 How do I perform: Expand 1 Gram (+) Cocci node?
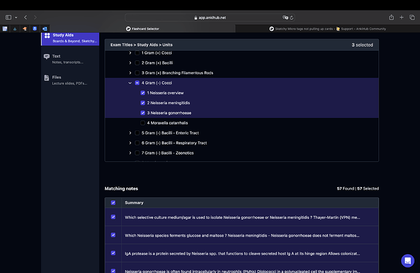click(x=130, y=53)
